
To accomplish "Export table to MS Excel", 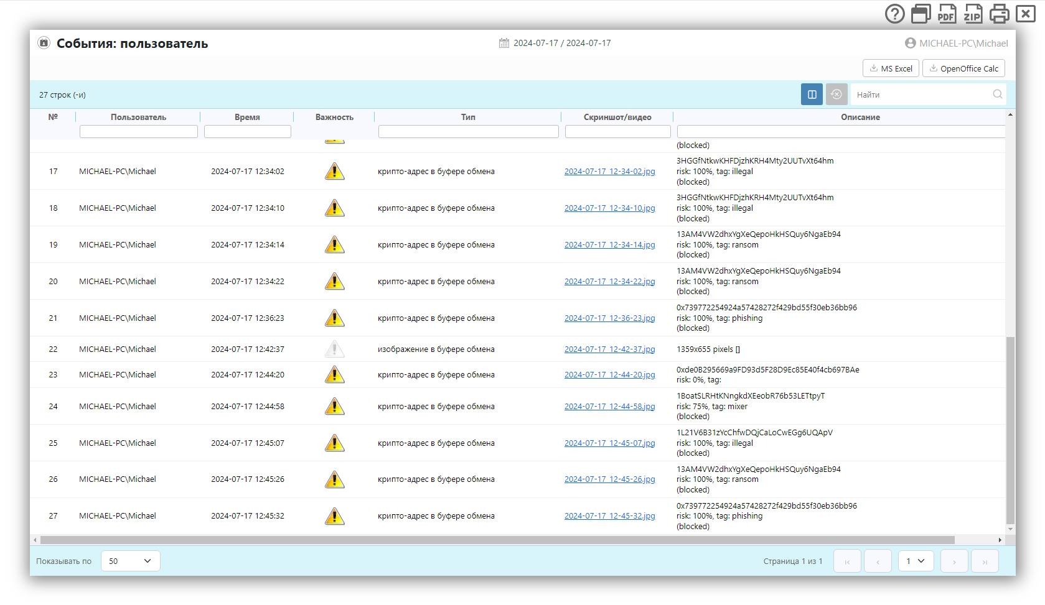I will tap(891, 68).
